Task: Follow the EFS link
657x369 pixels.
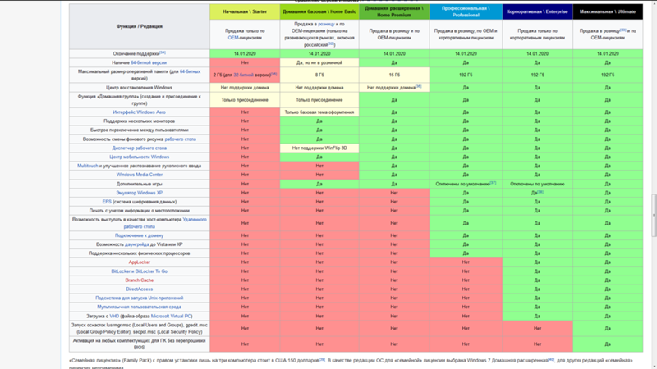Action: point(107,202)
